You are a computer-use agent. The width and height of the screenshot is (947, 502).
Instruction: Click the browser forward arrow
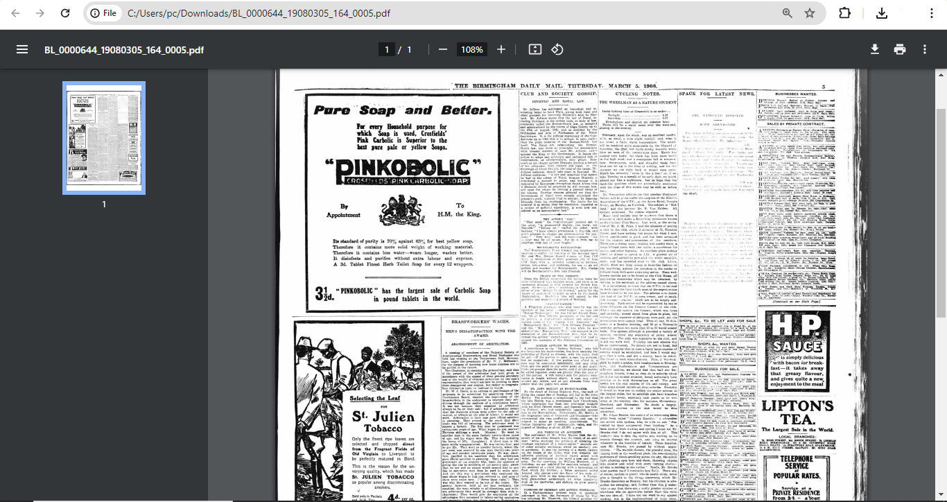click(40, 13)
